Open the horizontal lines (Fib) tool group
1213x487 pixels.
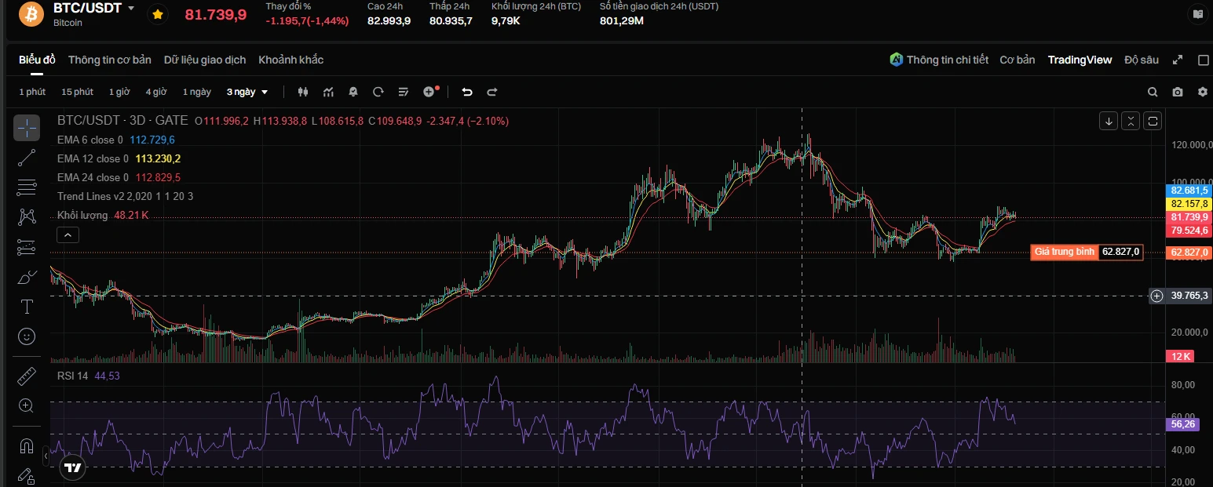coord(27,187)
